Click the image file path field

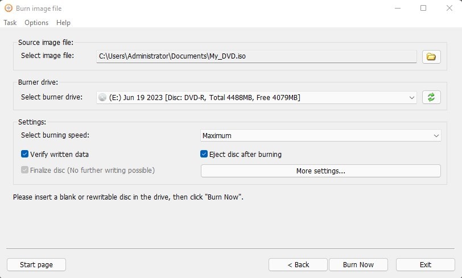point(256,56)
